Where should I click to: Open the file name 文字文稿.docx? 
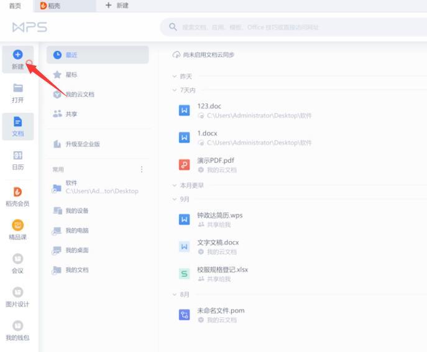218,242
